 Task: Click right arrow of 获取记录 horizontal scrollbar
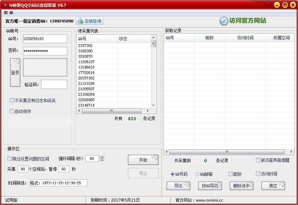pos(291,152)
